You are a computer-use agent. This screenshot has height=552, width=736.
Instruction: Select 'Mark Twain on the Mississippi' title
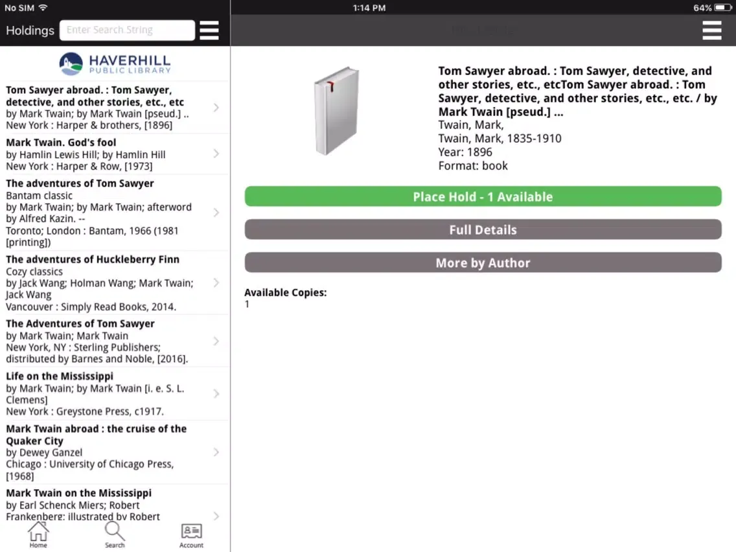[x=79, y=493]
